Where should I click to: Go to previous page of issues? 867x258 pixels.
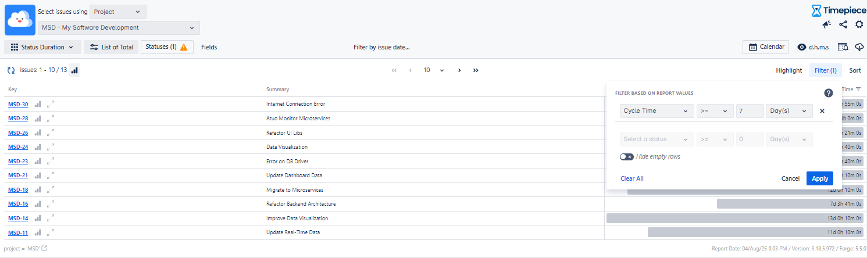click(x=411, y=70)
